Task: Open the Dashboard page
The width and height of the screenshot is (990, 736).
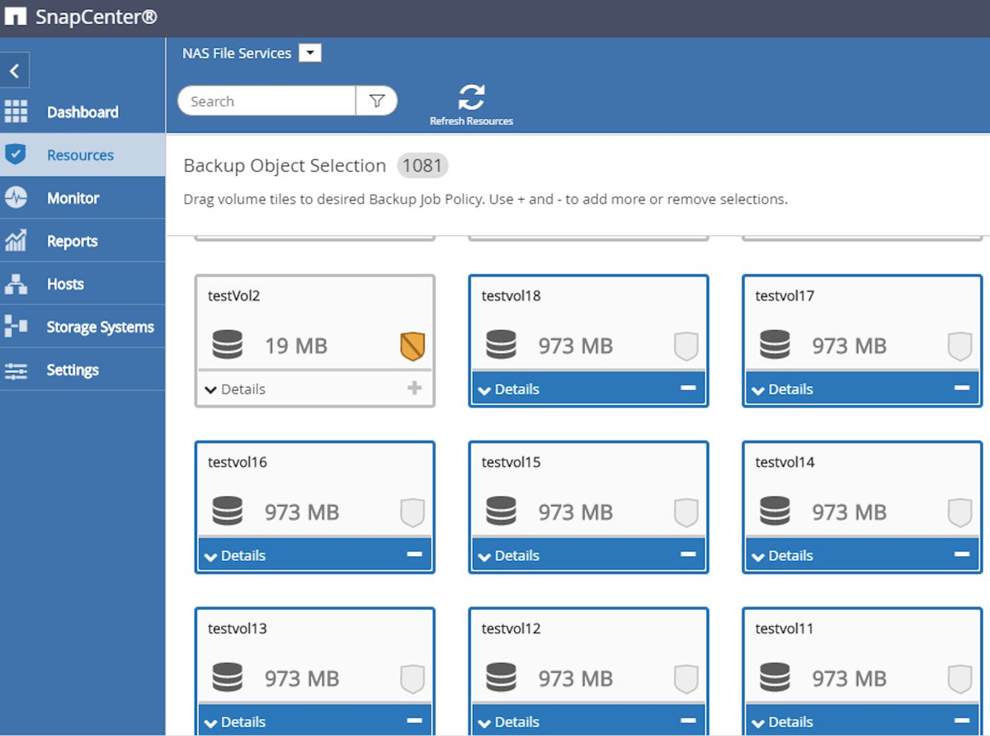Action: click(x=82, y=112)
